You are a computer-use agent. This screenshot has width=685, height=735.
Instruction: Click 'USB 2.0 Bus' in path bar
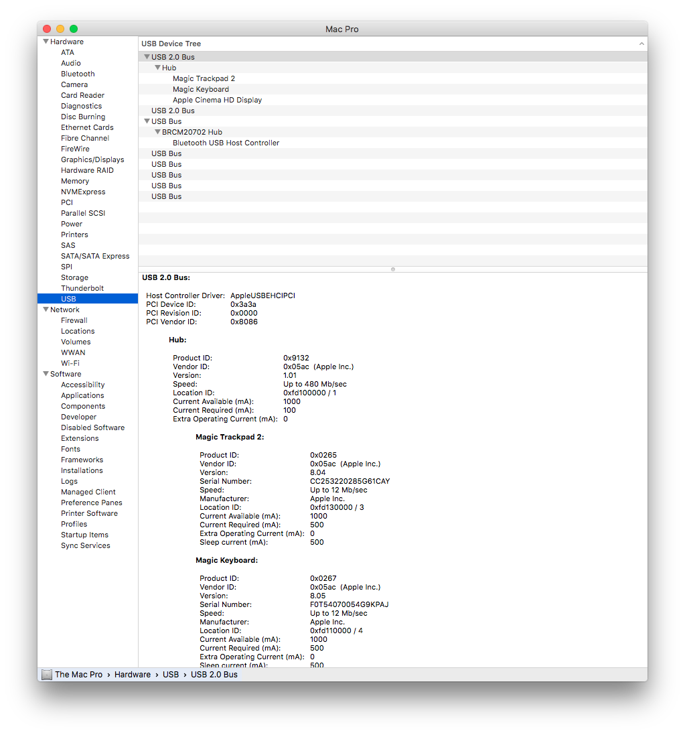point(214,675)
